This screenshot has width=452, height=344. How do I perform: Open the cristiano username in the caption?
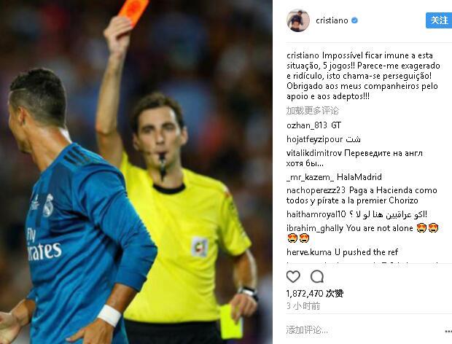(303, 55)
